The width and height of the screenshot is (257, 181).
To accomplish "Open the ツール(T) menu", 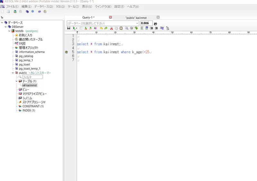I will [x=73, y=6].
